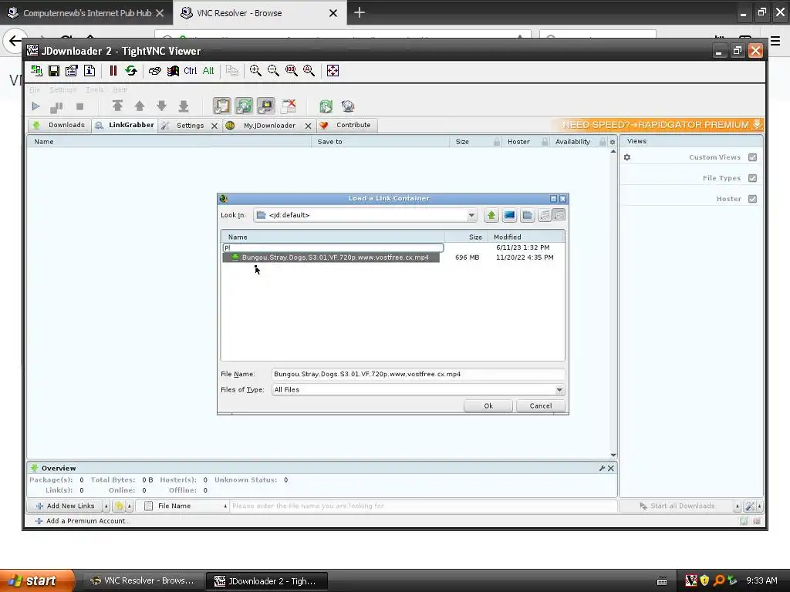The image size is (790, 592).
Task: Open TightVNC connection options icon
Action: [x=72, y=70]
